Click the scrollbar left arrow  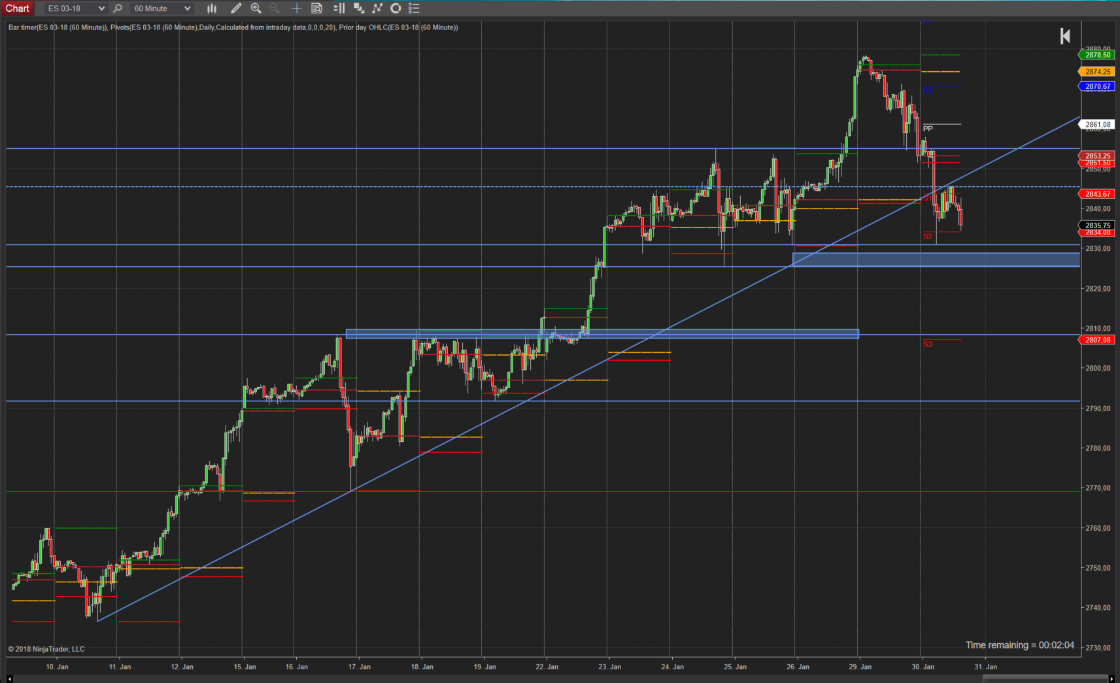(9, 679)
